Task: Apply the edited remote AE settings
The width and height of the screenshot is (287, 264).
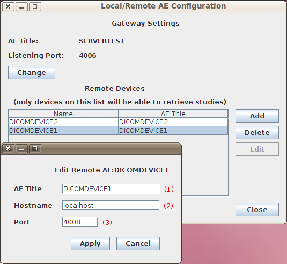Action: [x=90, y=243]
